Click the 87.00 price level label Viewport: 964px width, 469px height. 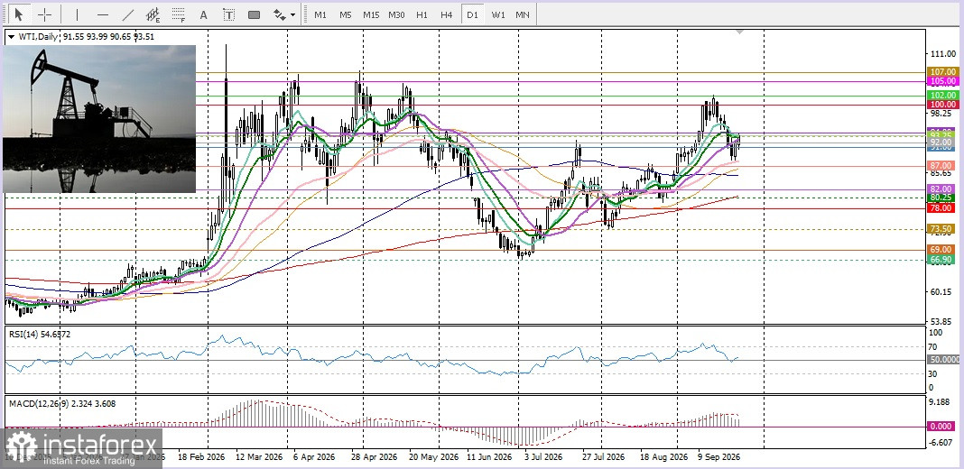click(942, 166)
